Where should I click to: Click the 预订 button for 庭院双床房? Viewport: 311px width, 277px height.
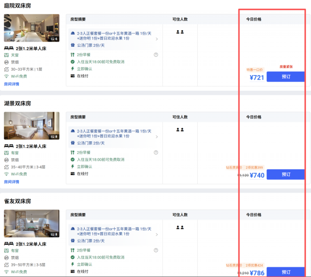tap(286, 77)
